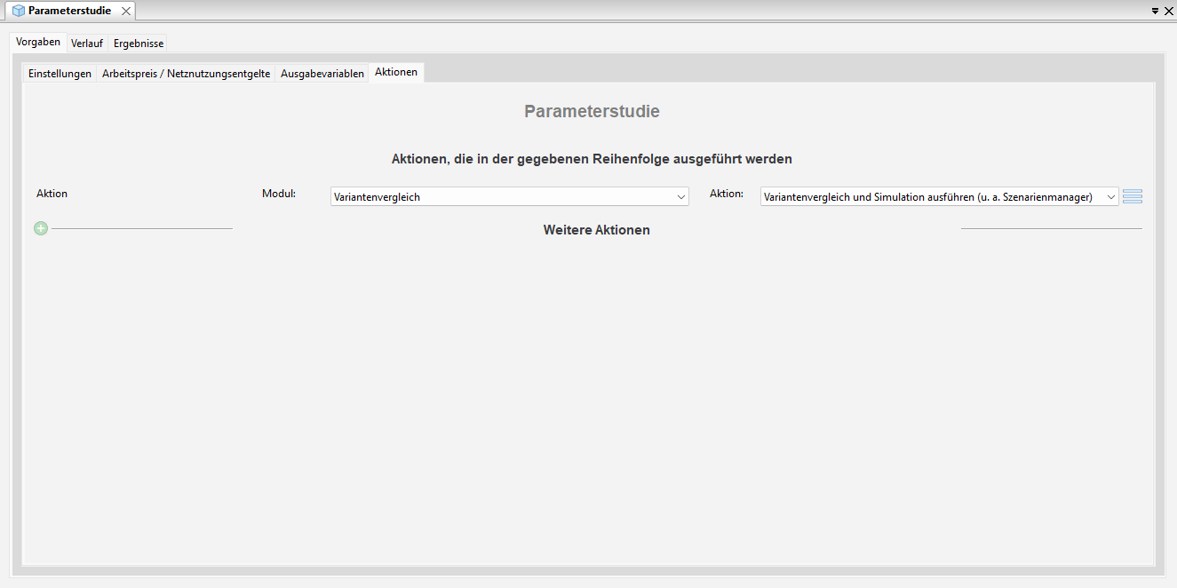The width and height of the screenshot is (1177, 588).
Task: Expand the Aktion dropdown arrow
Action: (x=1110, y=197)
